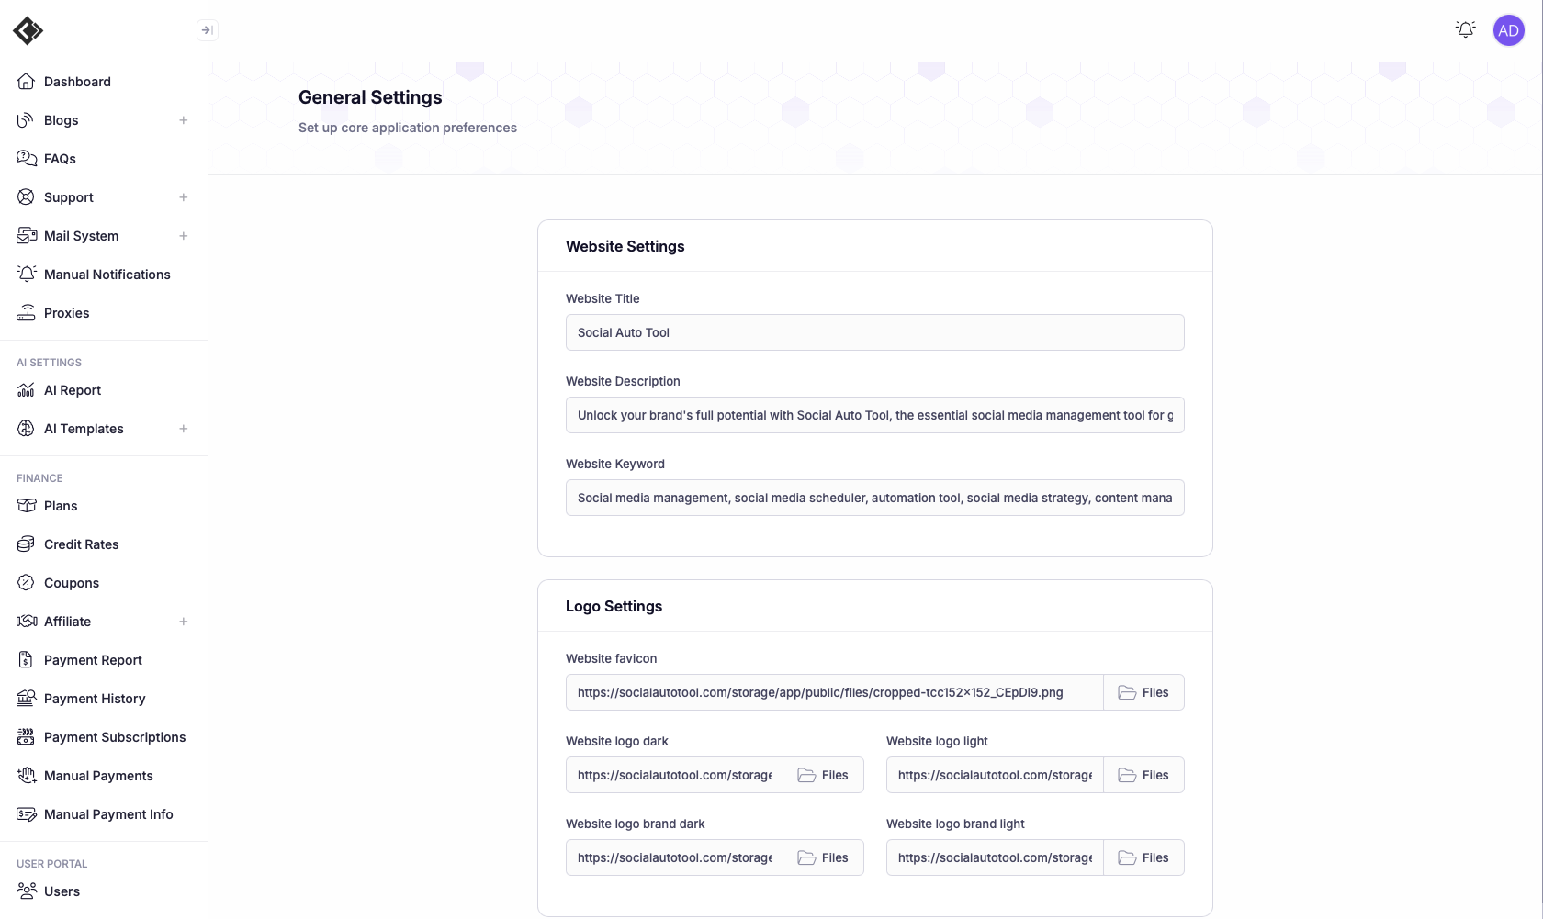Expand the Blogs submenu

coord(184,120)
